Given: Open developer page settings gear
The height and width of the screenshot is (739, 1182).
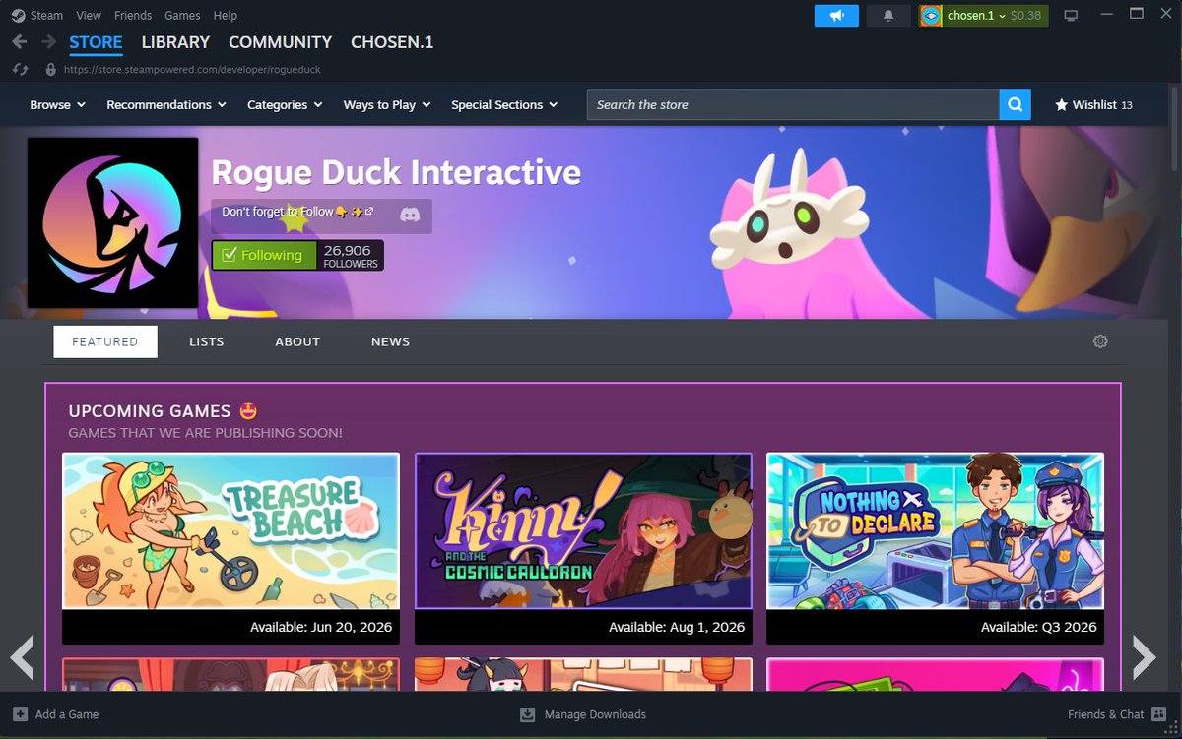Looking at the screenshot, I should [x=1100, y=341].
